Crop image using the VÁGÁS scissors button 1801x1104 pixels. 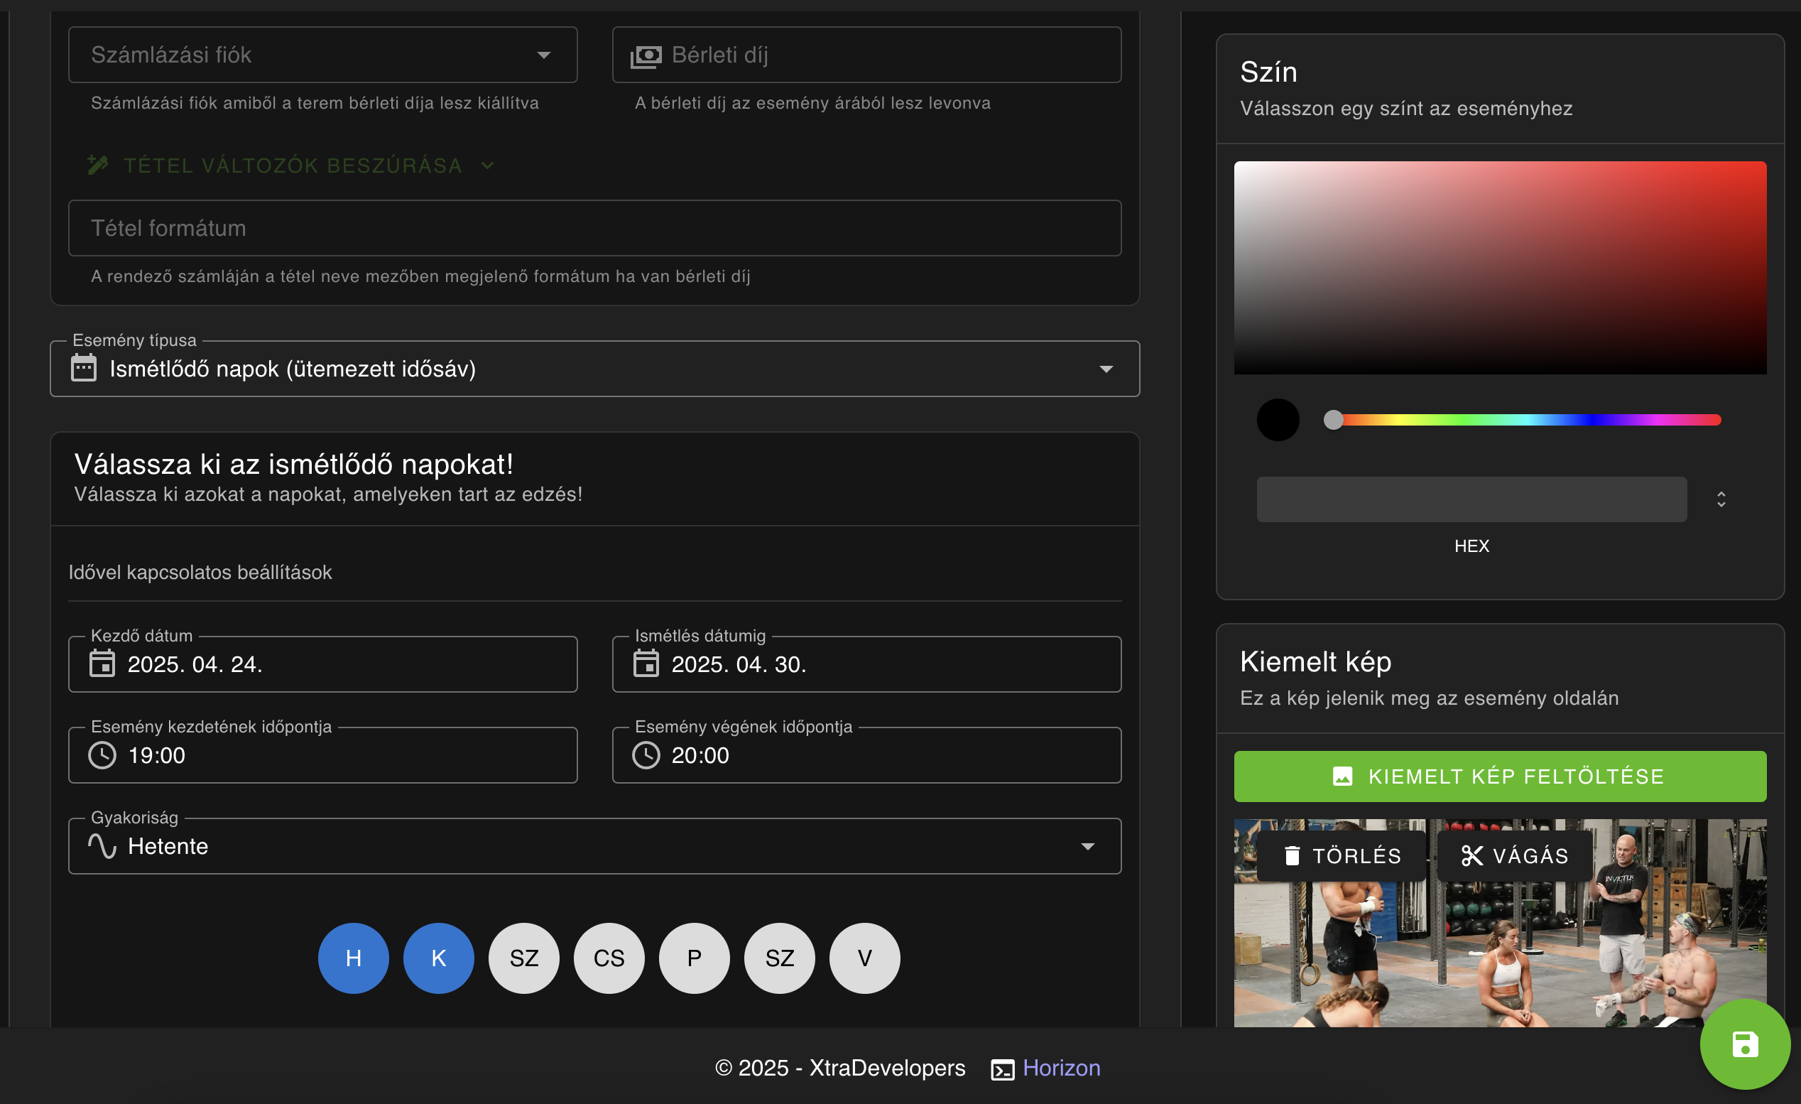(1515, 855)
